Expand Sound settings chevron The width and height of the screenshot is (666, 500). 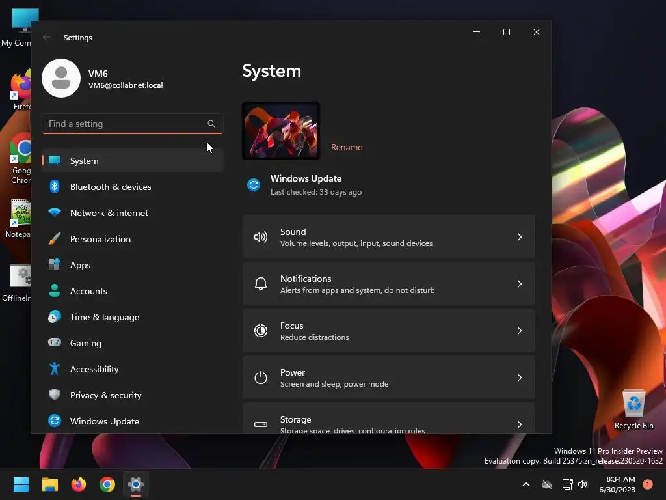click(520, 237)
